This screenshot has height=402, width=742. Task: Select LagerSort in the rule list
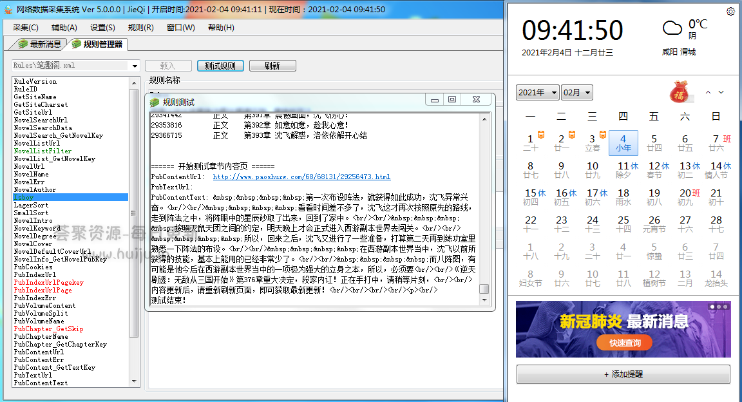(x=31, y=205)
